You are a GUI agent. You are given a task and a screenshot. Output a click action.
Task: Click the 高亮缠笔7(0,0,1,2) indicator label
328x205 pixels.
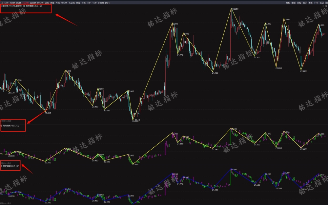coord(11,126)
